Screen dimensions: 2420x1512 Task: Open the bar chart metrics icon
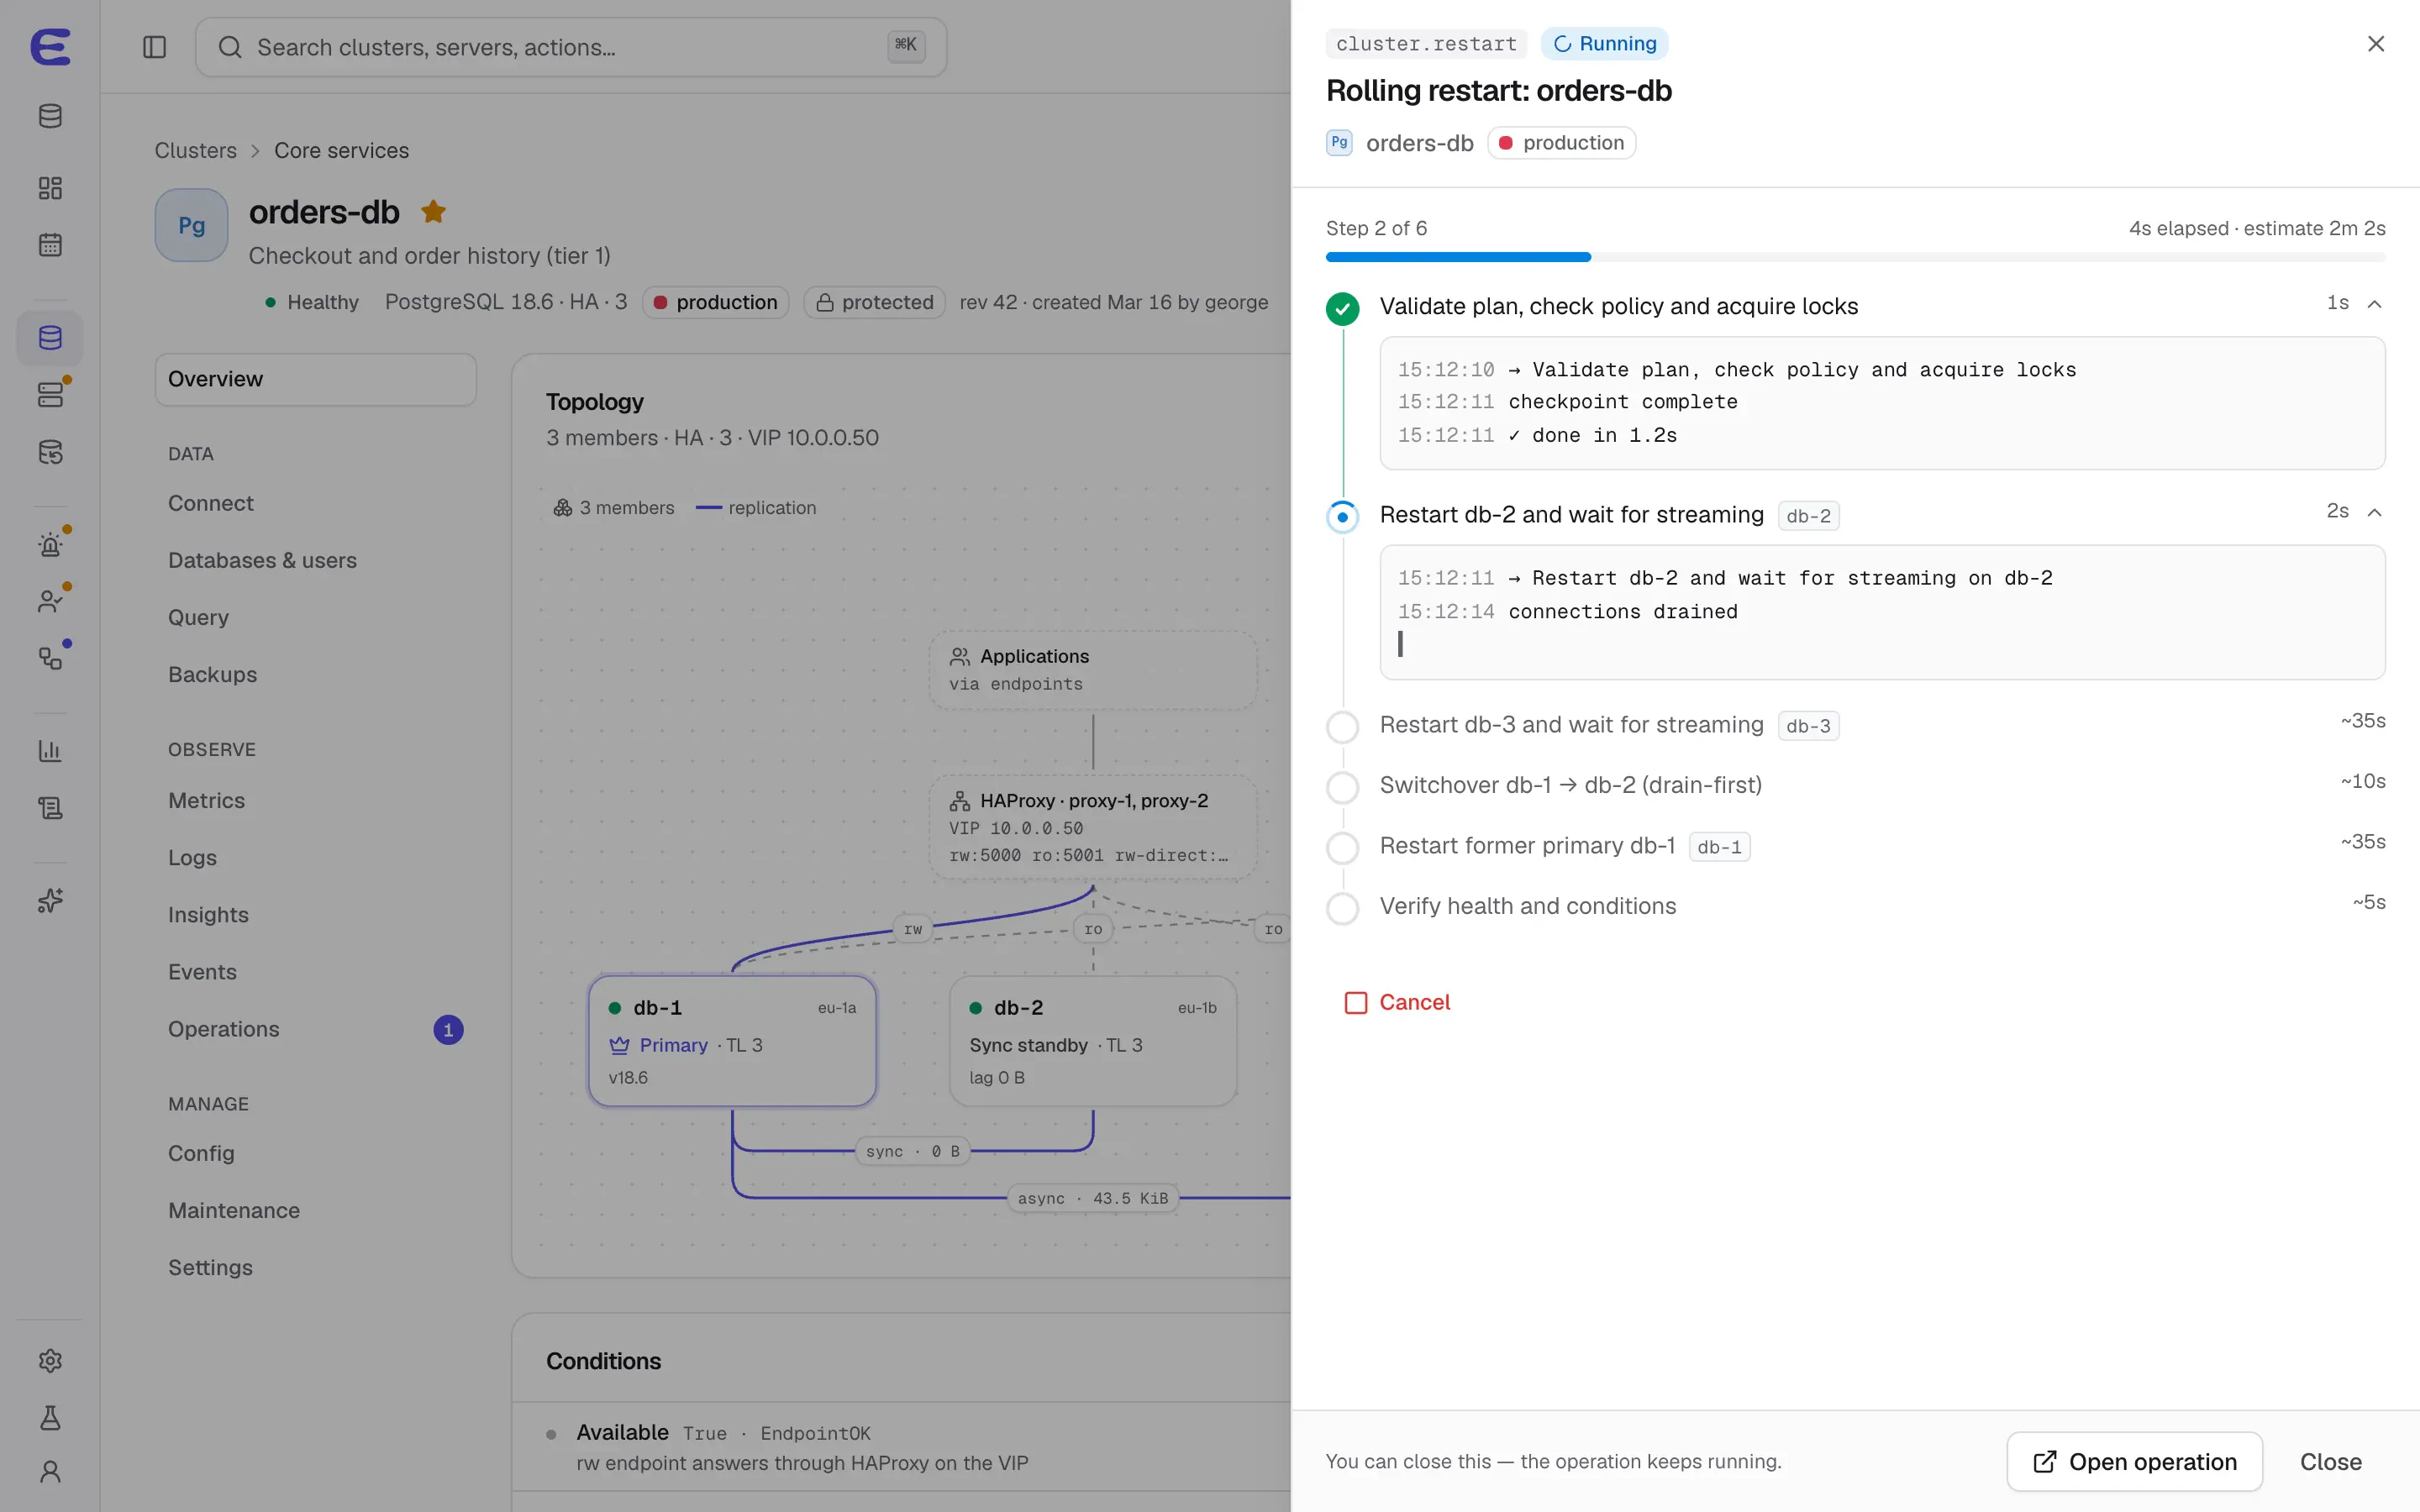point(50,751)
